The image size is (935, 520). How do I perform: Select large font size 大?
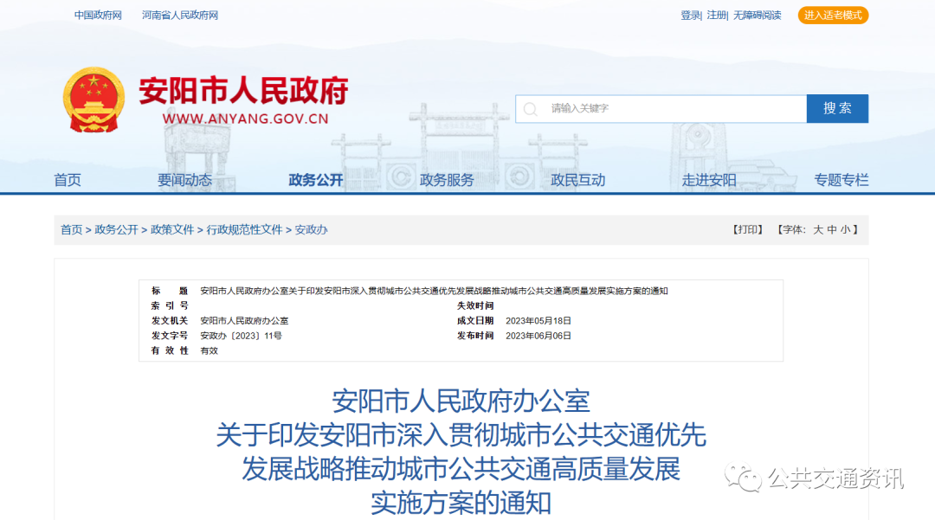[818, 229]
